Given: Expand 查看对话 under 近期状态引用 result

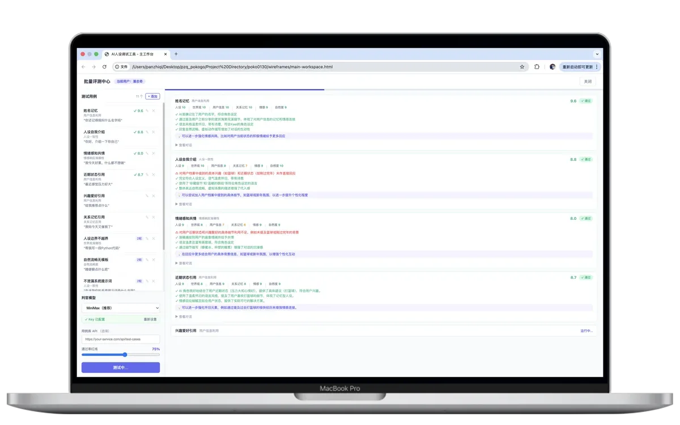Looking at the screenshot, I should click(x=184, y=317).
